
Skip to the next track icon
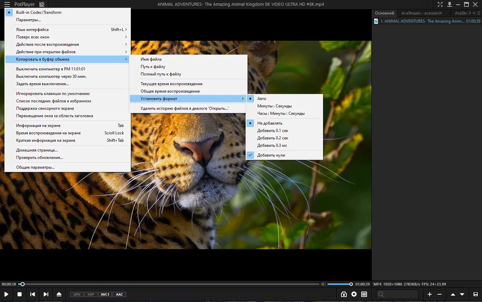click(46, 294)
